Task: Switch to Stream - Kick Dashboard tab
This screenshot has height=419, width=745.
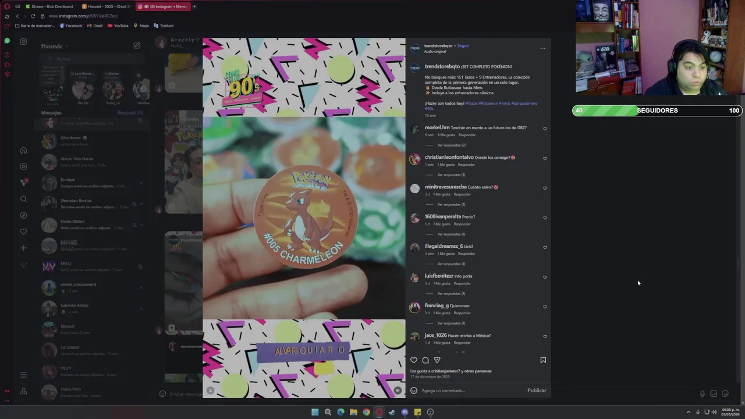Action: [50, 6]
